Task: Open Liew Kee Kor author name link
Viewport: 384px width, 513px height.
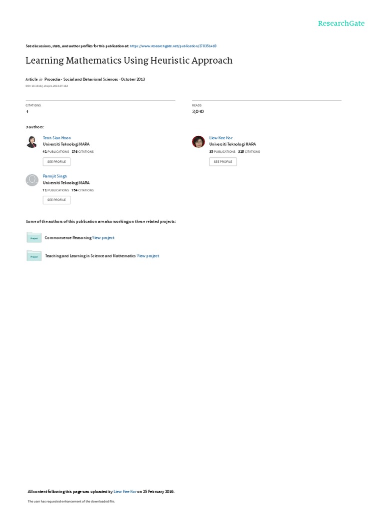Action: [220, 138]
